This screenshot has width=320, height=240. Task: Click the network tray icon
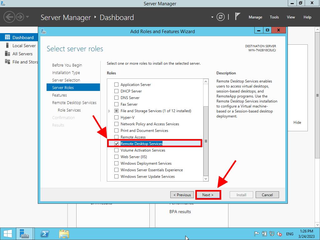pos(272,234)
